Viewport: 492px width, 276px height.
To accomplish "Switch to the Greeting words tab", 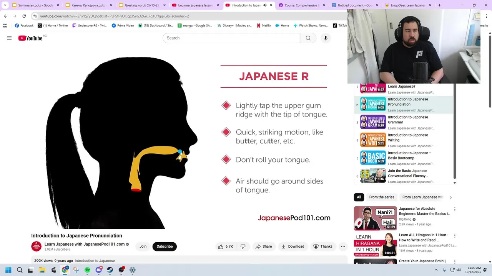I will click(141, 5).
